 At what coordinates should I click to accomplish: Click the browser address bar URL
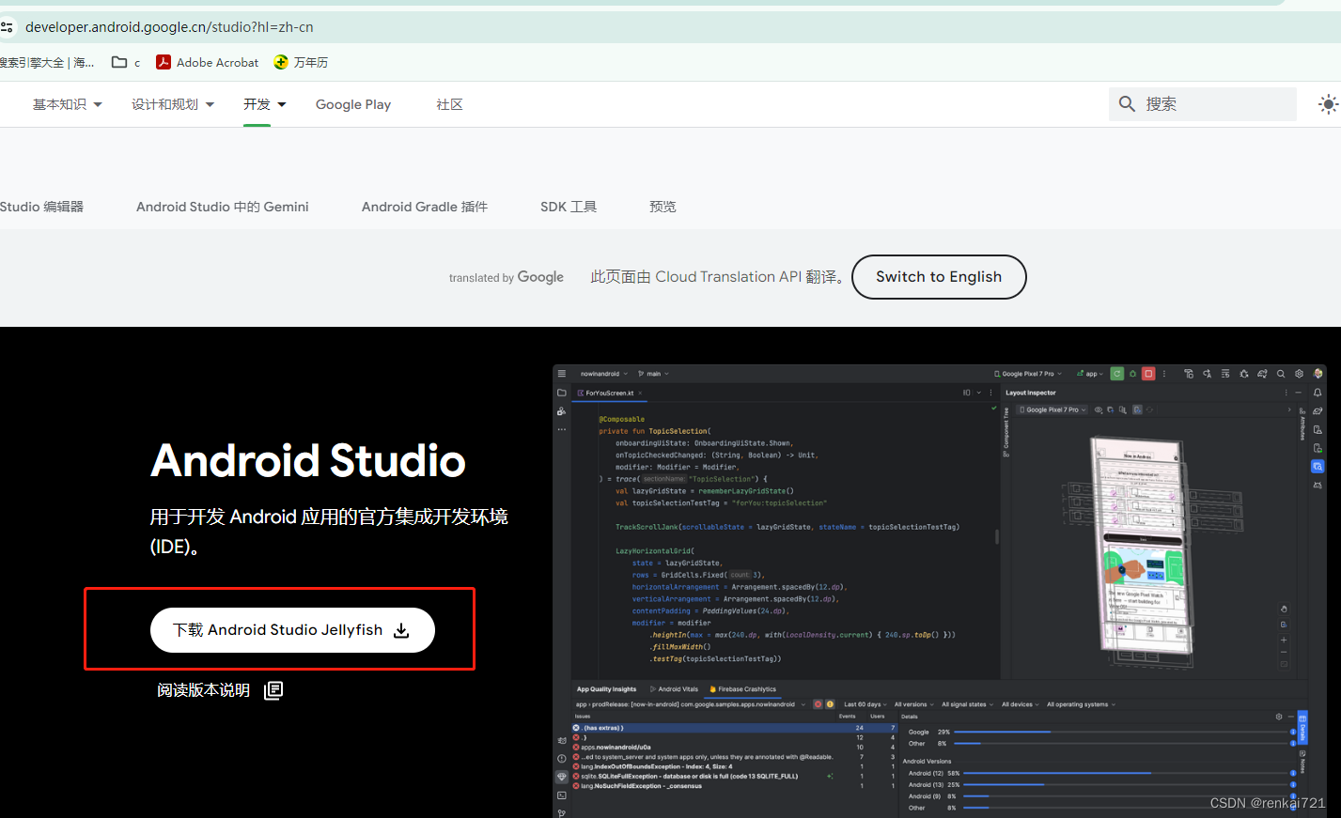coord(169,27)
